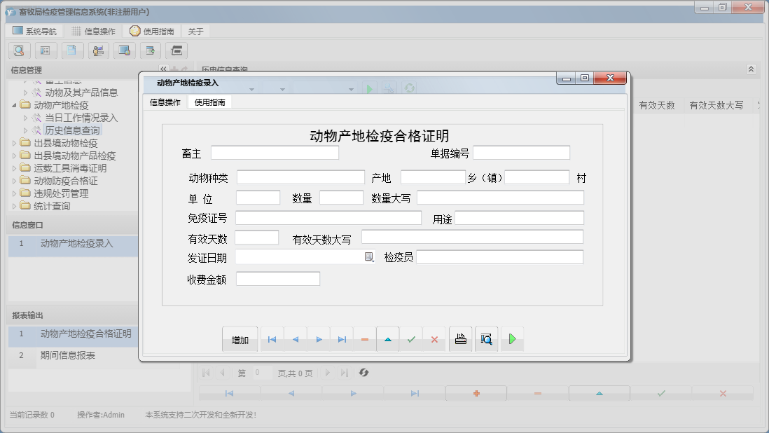This screenshot has width=769, height=433.
Task: Click the print icon in dialog toolbar
Action: [x=460, y=339]
